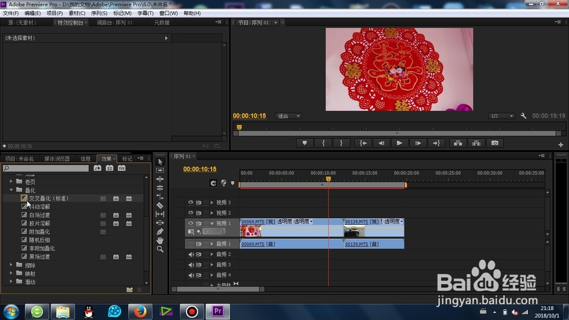The width and height of the screenshot is (569, 320).
Task: Switch to the 调音台: 序列 01 tab
Action: click(x=114, y=23)
